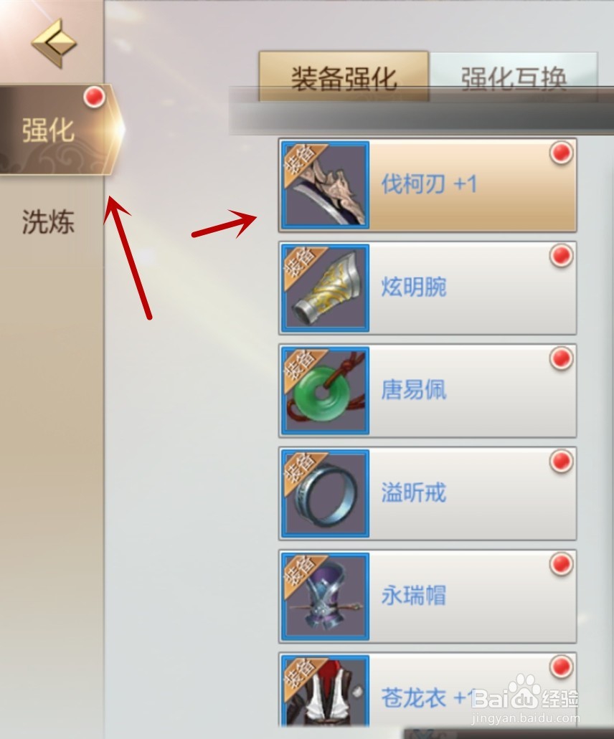Click red dot on 唐易佩 row
This screenshot has height=739, width=614.
click(x=561, y=358)
